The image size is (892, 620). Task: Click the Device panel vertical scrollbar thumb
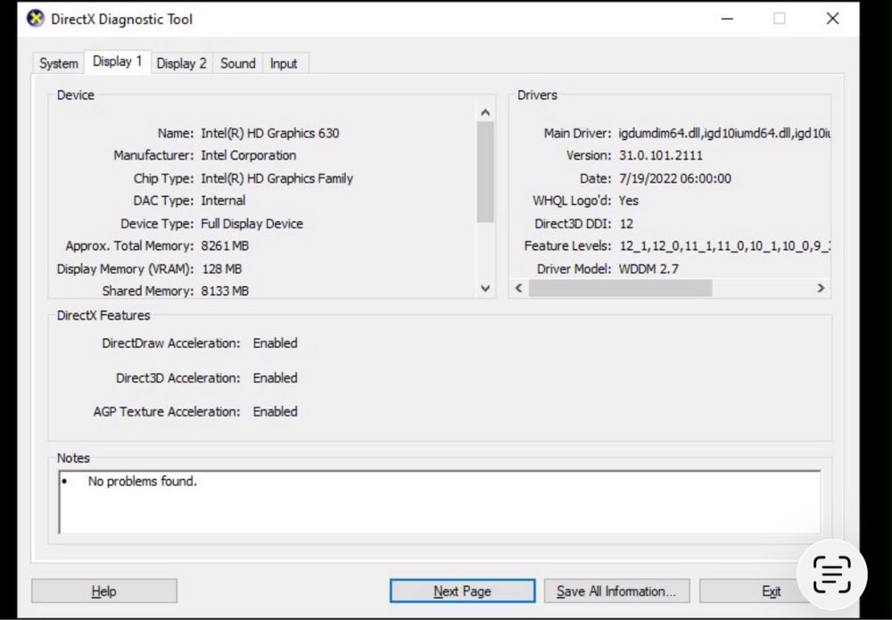485,172
